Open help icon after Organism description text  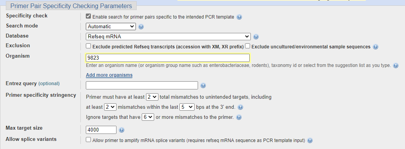(x=395, y=66)
